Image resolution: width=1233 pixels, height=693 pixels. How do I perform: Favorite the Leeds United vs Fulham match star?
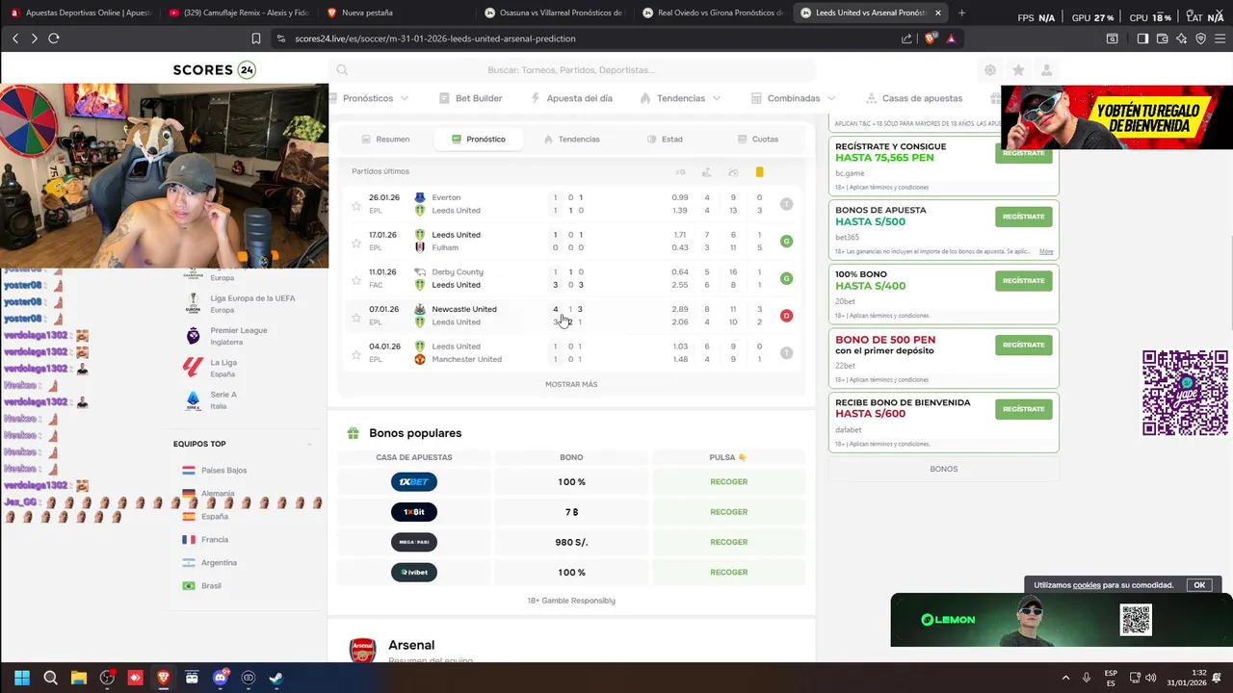[x=355, y=243]
